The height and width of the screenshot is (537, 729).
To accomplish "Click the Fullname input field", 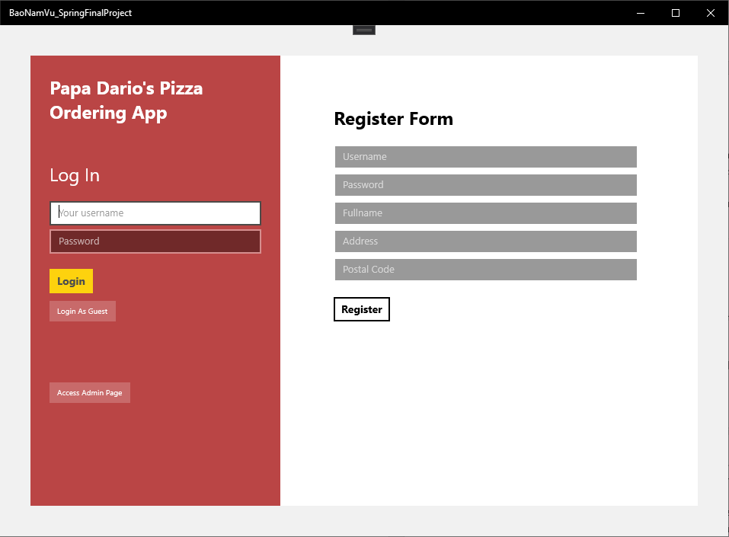I will [486, 213].
